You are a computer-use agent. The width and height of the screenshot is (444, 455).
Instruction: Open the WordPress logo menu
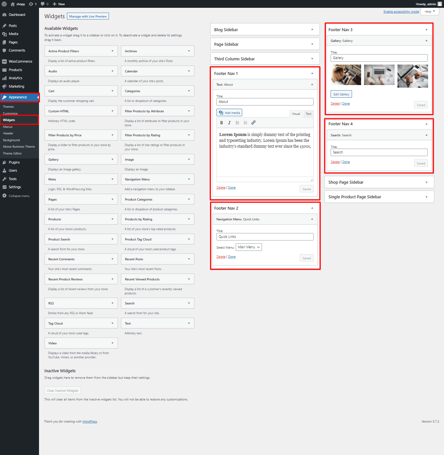(x=4, y=4)
